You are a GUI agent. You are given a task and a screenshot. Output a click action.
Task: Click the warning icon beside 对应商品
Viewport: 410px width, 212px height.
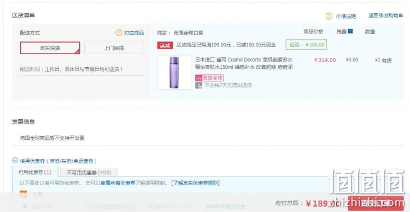119,33
